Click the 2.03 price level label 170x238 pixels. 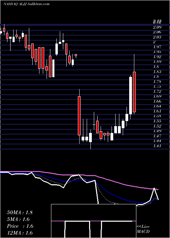pyautogui.click(x=157, y=37)
